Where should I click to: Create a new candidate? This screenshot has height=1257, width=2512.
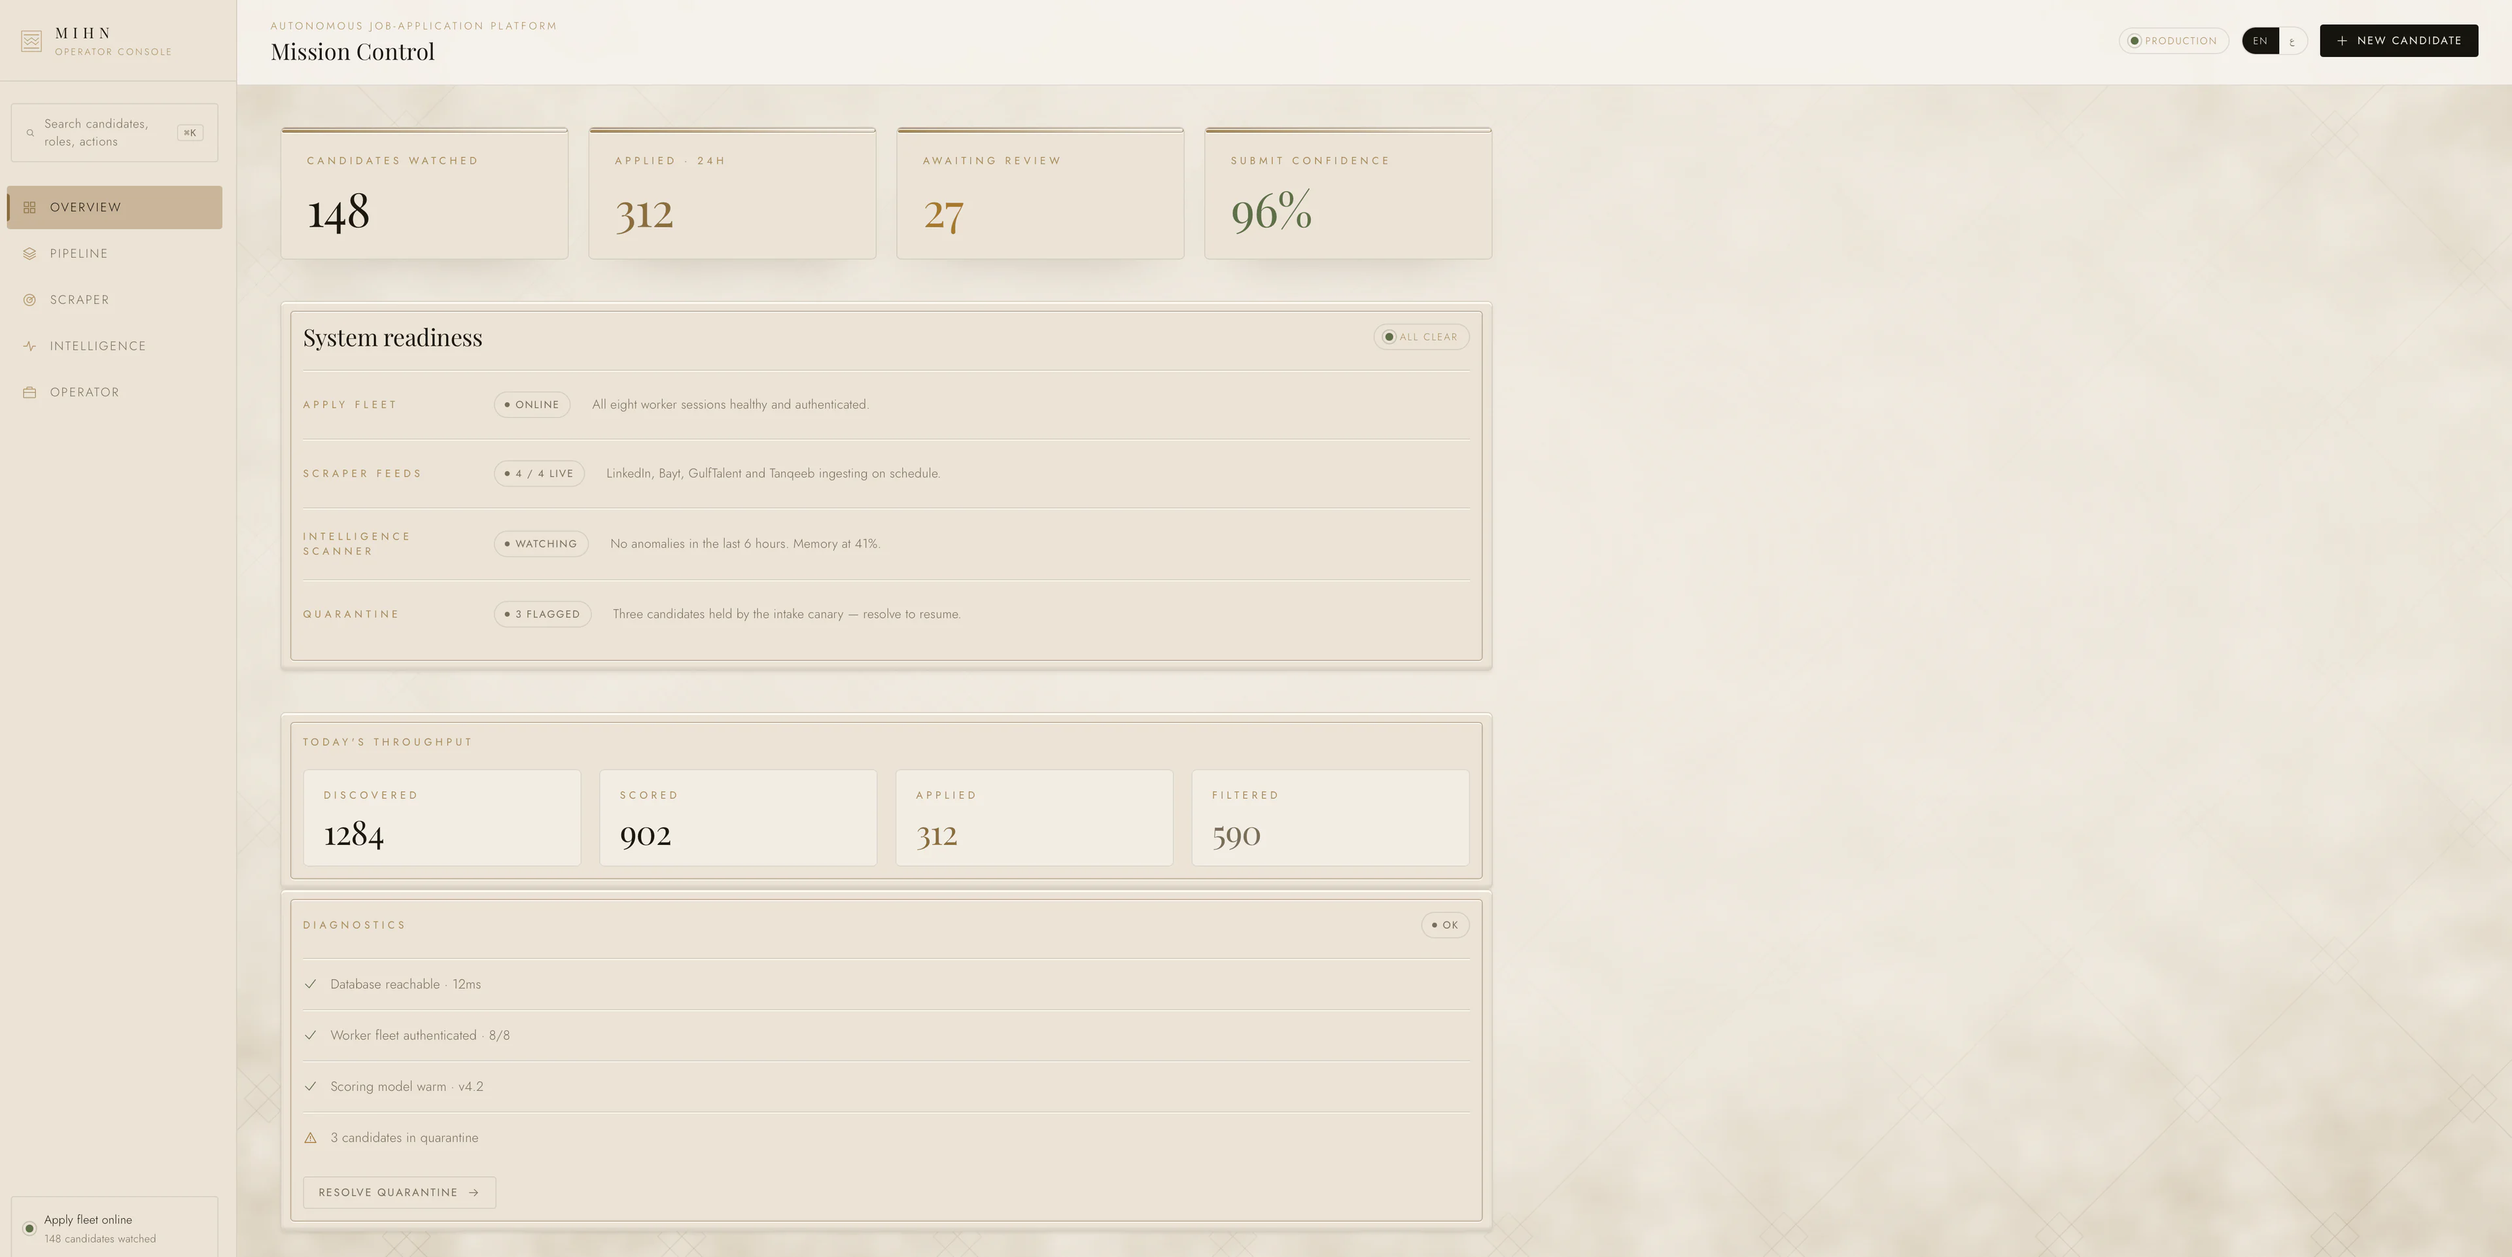(2399, 41)
